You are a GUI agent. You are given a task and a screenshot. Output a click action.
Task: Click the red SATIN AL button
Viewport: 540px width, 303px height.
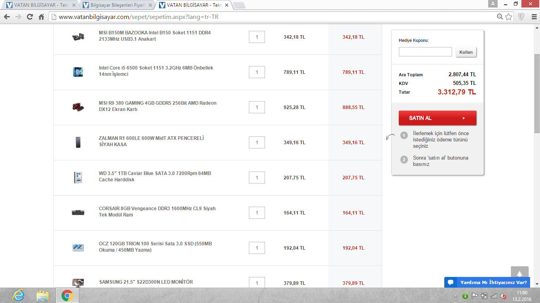click(x=438, y=118)
